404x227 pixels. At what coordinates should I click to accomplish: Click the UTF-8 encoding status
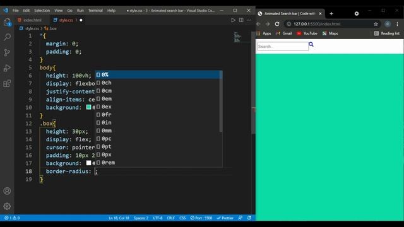tap(157, 218)
